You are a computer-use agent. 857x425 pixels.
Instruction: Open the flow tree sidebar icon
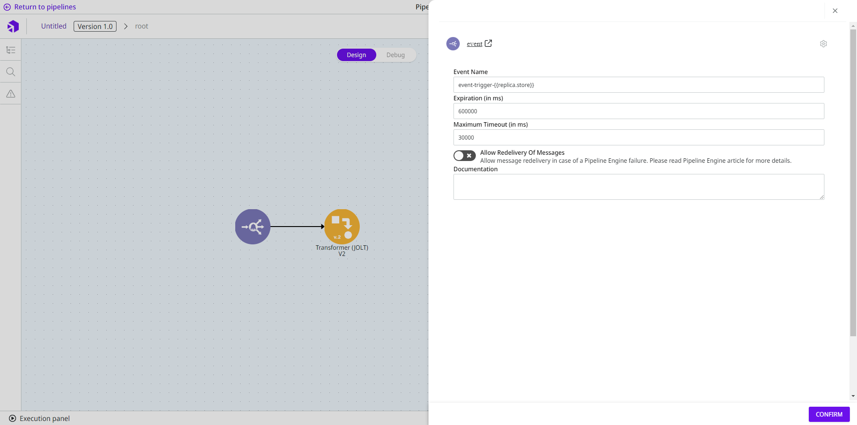tap(11, 50)
